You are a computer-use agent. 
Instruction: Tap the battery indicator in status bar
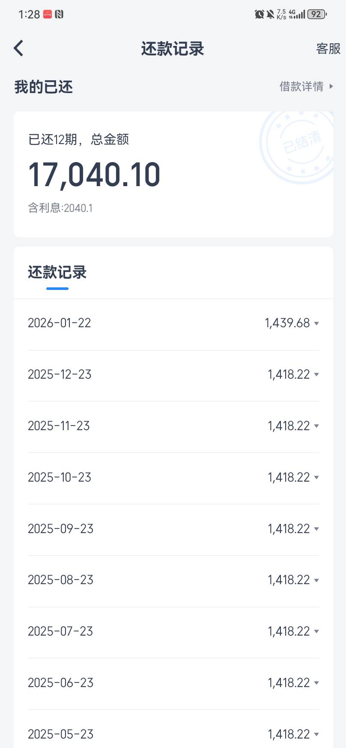coord(317,14)
